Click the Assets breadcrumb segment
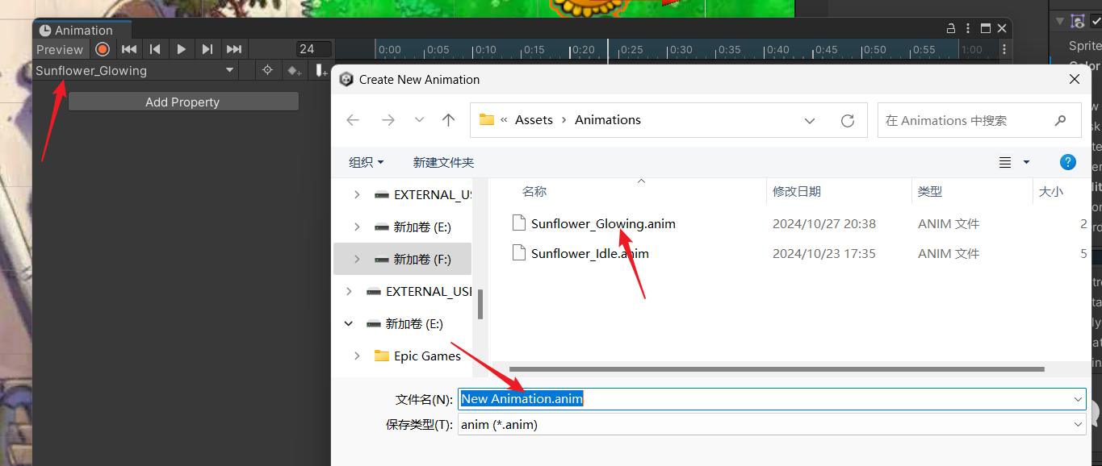 (534, 119)
